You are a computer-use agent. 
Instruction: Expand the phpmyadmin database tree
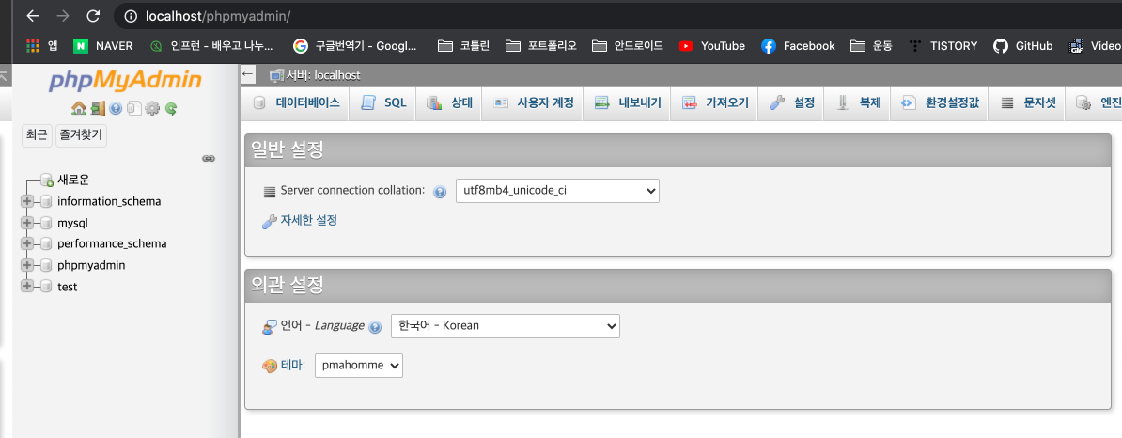click(x=28, y=265)
